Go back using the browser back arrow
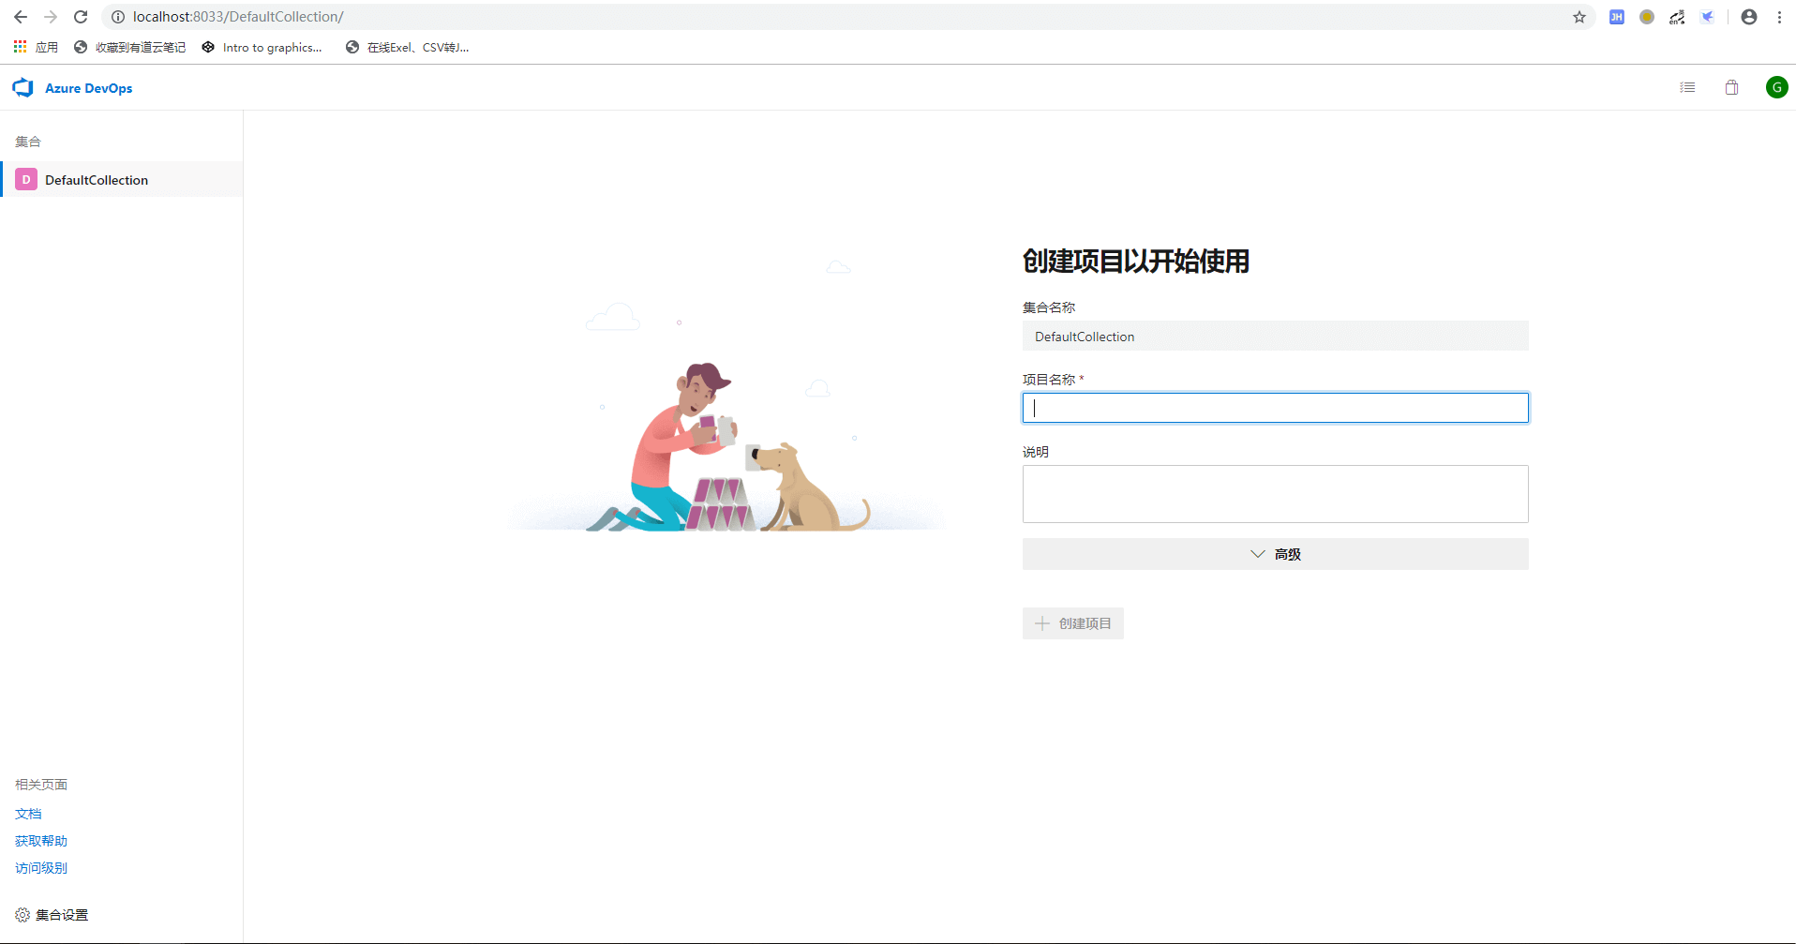This screenshot has width=1796, height=944. (21, 17)
